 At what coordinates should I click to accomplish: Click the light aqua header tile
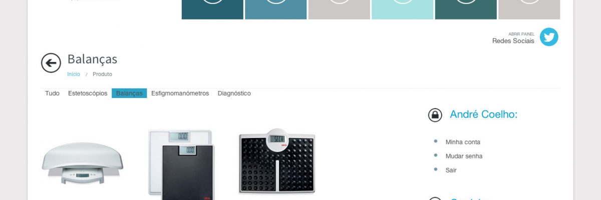(x=403, y=9)
